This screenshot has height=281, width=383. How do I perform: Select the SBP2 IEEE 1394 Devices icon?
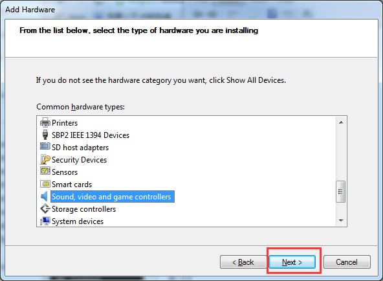[x=45, y=135]
